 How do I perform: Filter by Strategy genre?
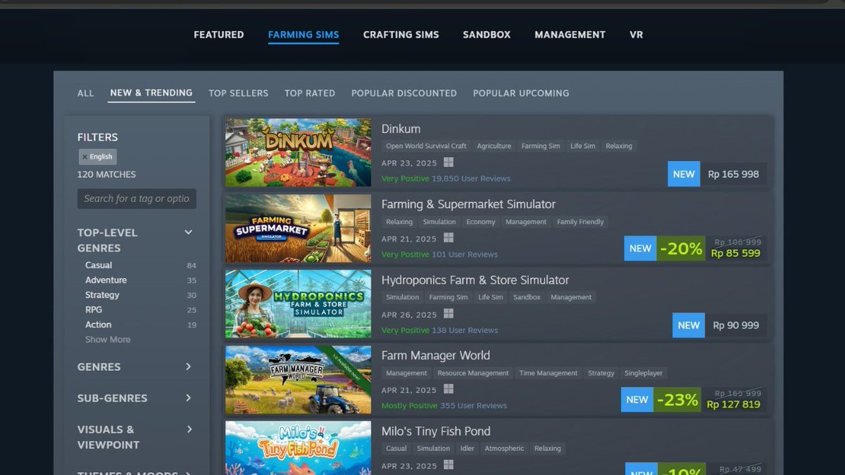(x=102, y=295)
